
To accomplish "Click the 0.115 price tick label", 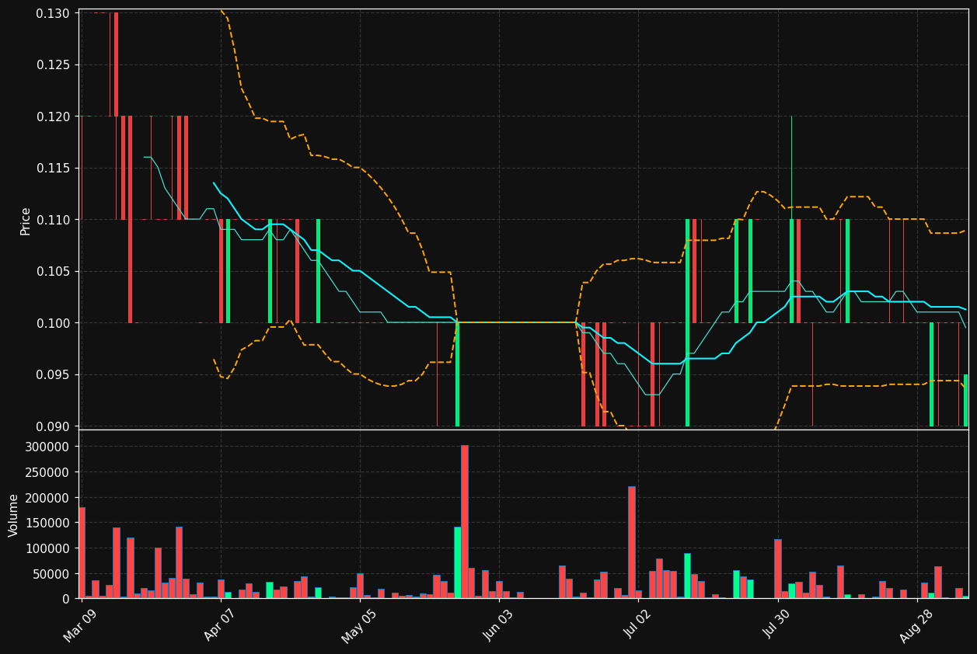I will [53, 168].
